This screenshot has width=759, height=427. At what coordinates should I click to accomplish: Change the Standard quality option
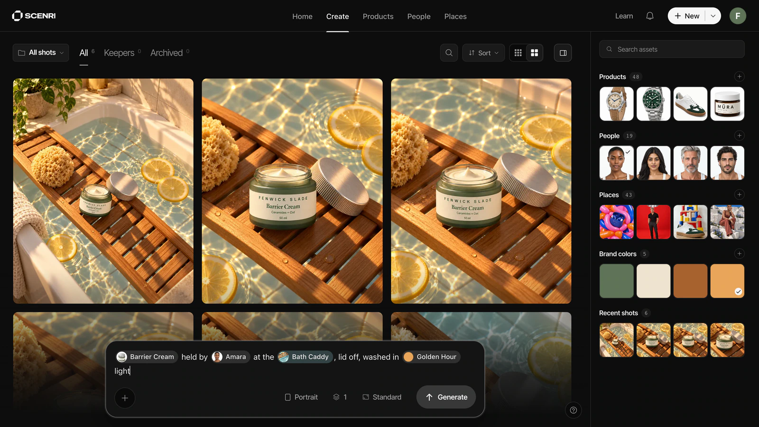(382, 397)
